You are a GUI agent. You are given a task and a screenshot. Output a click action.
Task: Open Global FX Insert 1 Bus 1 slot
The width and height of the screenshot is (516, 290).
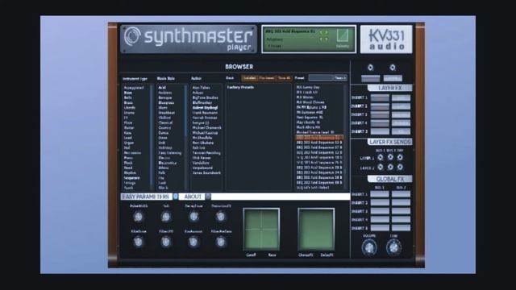pos(380,194)
